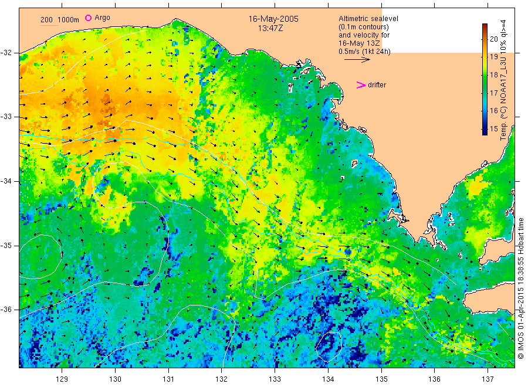The image size is (528, 387).
Task: Click the '200 1000m' depth legend label
Action: tap(60, 20)
